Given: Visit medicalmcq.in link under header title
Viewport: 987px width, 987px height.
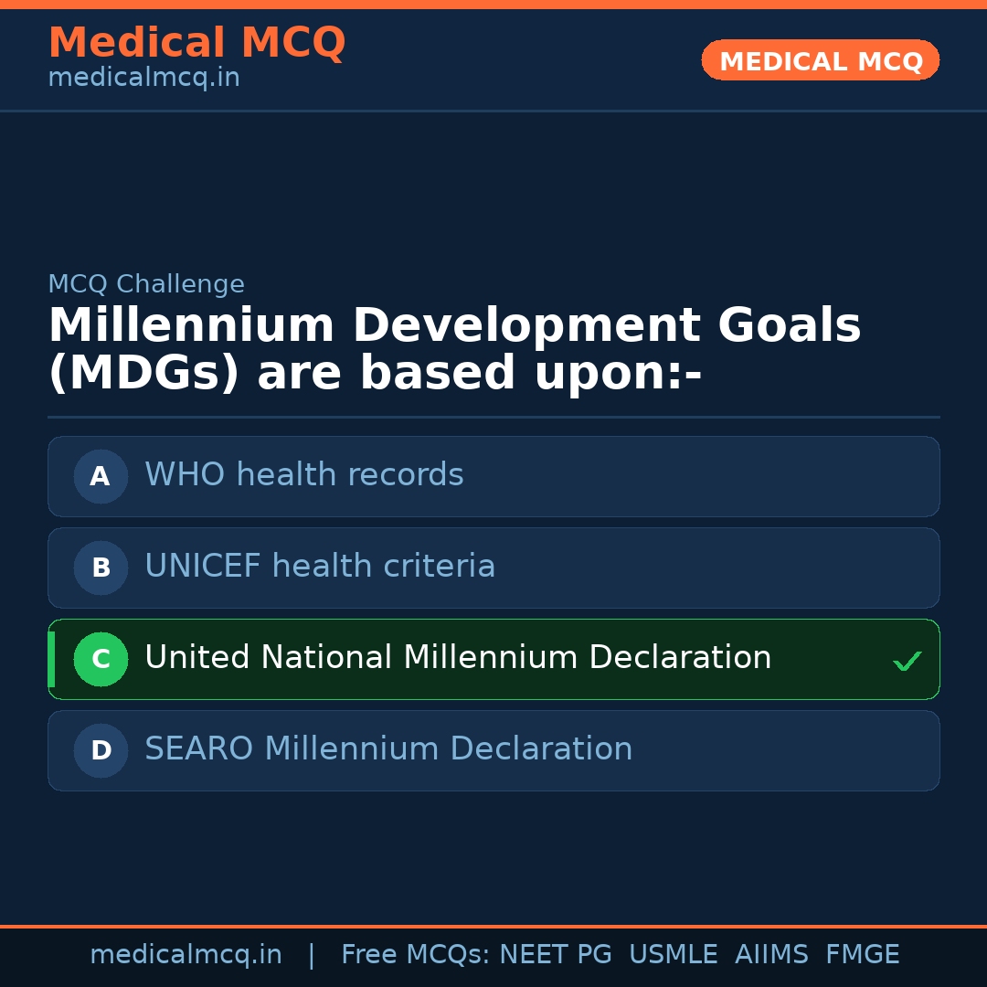Looking at the screenshot, I should 143,79.
